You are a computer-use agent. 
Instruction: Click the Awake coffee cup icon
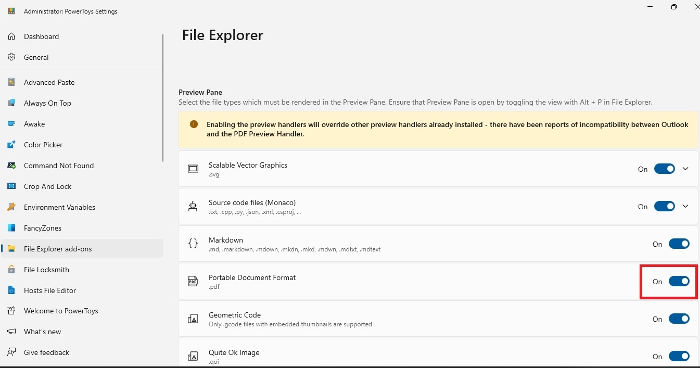[x=11, y=124]
